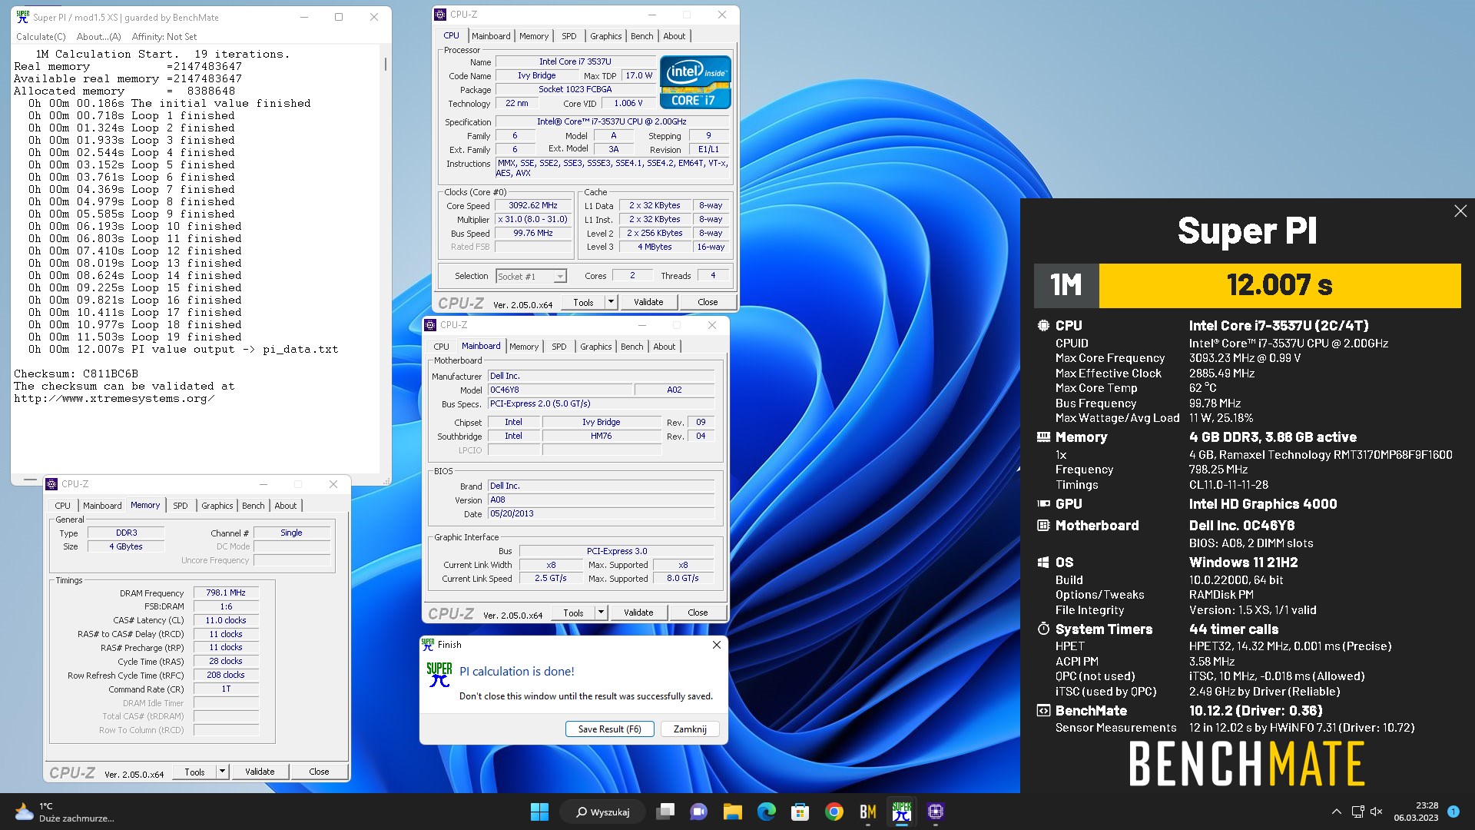Click Save Result (F6) button
This screenshot has width=1475, height=830.
[609, 729]
